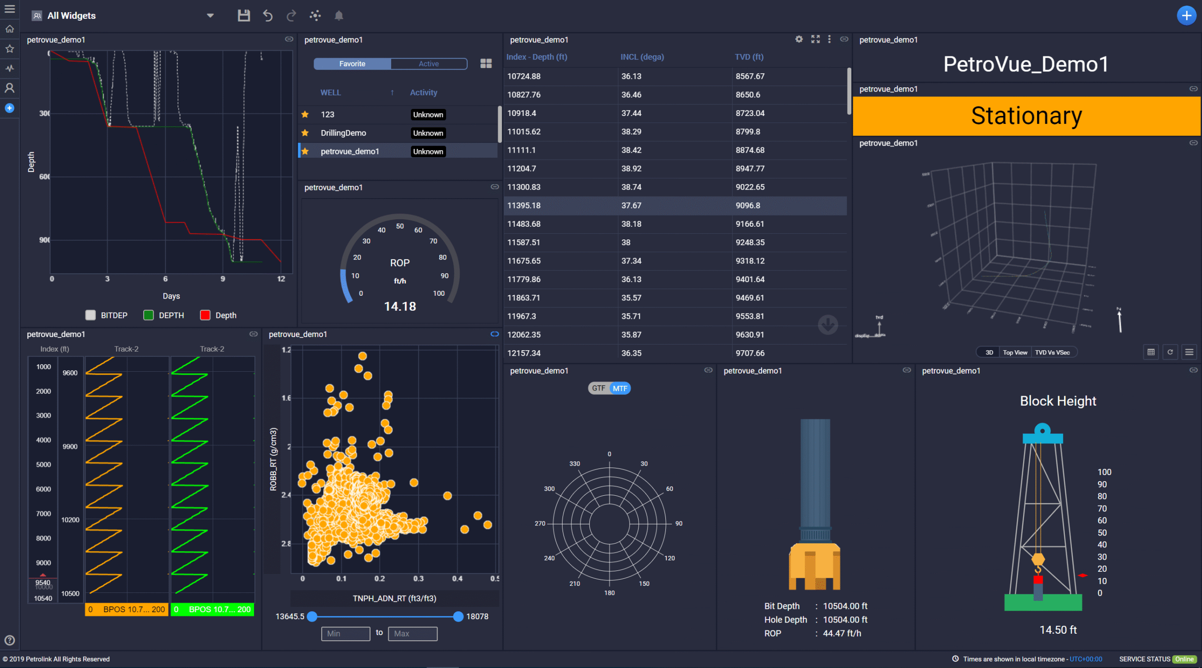This screenshot has height=668, width=1202.
Task: Expand the trajectory table to full screen
Action: point(815,39)
